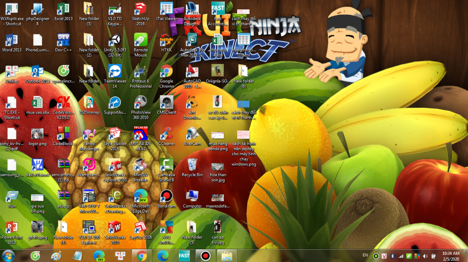The height and width of the screenshot is (262, 468).
Task: Launch the SketchUp 2016 shortcut
Action: pyautogui.click(x=141, y=9)
